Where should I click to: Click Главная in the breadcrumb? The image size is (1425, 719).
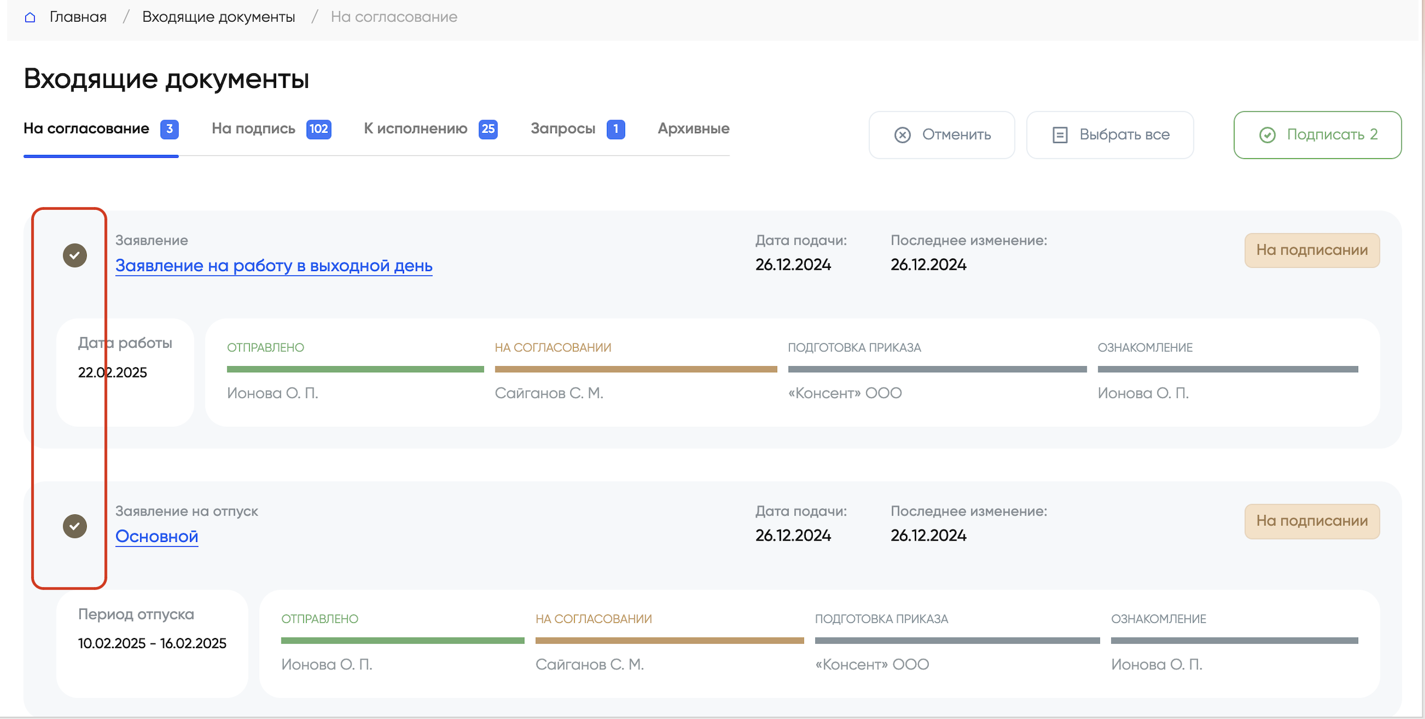click(78, 17)
